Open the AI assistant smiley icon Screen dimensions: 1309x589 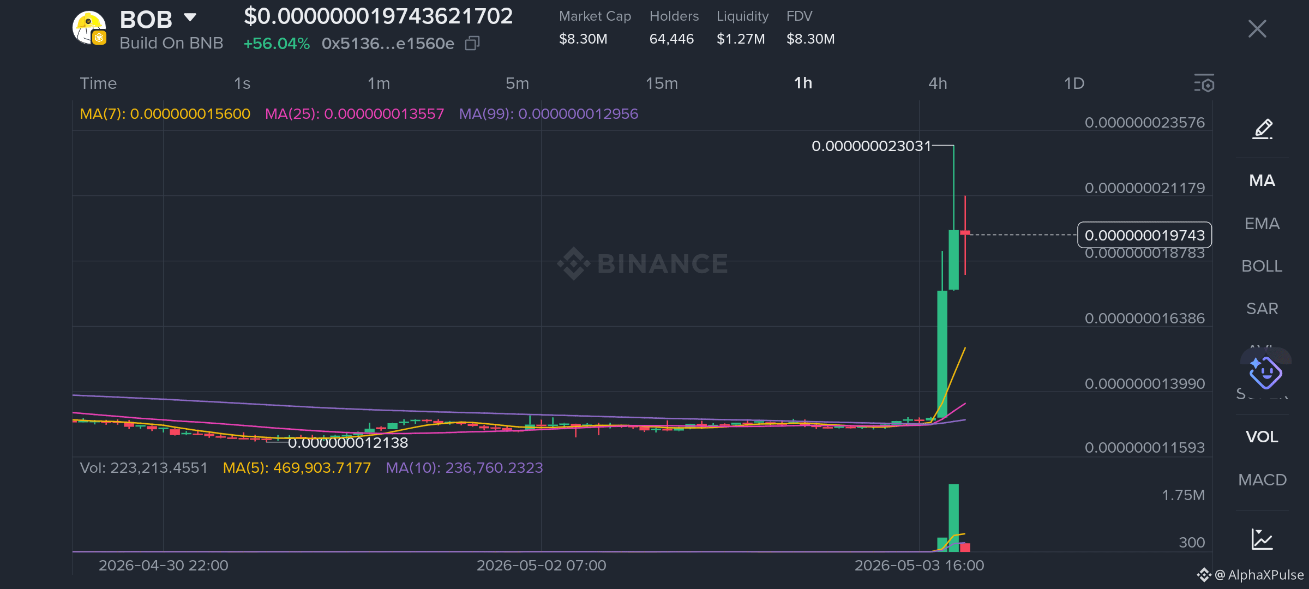(x=1265, y=372)
